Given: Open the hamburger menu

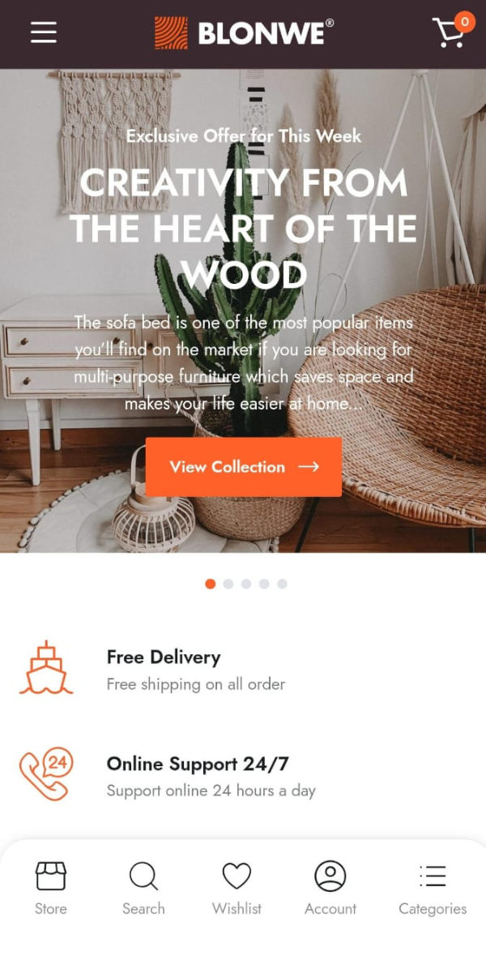Looking at the screenshot, I should tap(44, 32).
